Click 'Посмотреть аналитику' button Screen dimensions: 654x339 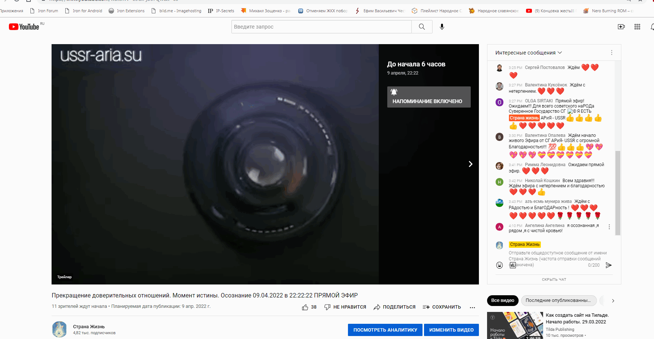pyautogui.click(x=385, y=330)
